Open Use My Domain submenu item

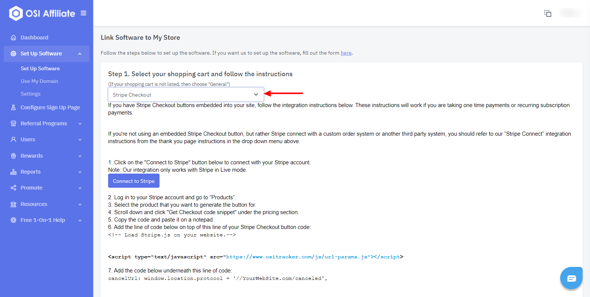point(40,81)
